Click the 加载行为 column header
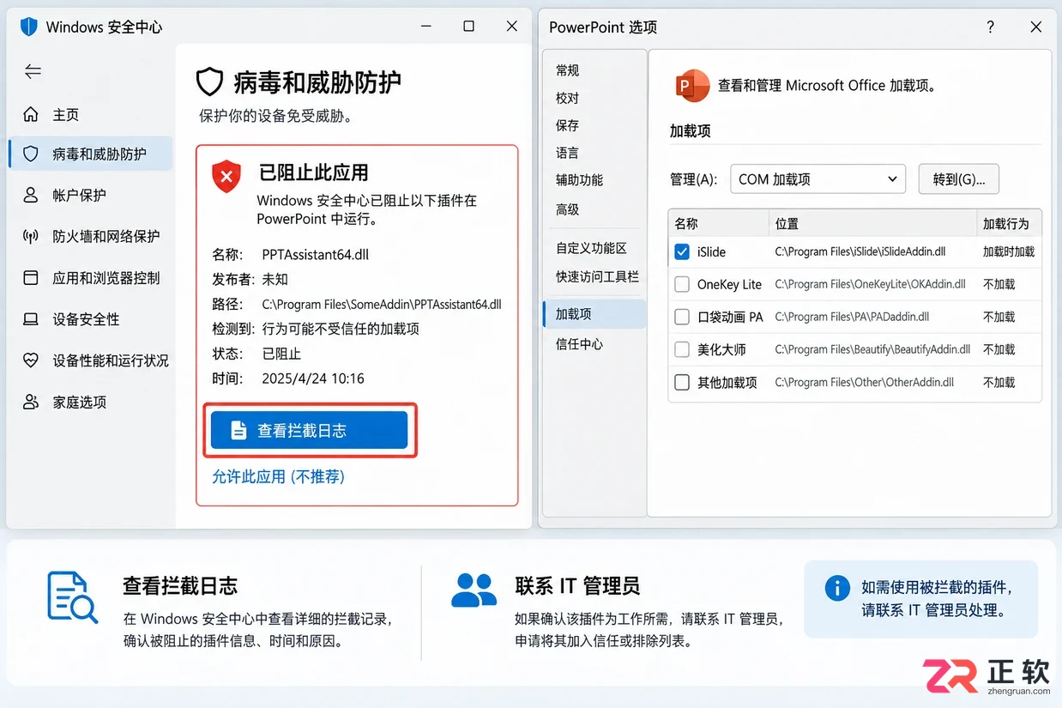 [x=1005, y=223]
